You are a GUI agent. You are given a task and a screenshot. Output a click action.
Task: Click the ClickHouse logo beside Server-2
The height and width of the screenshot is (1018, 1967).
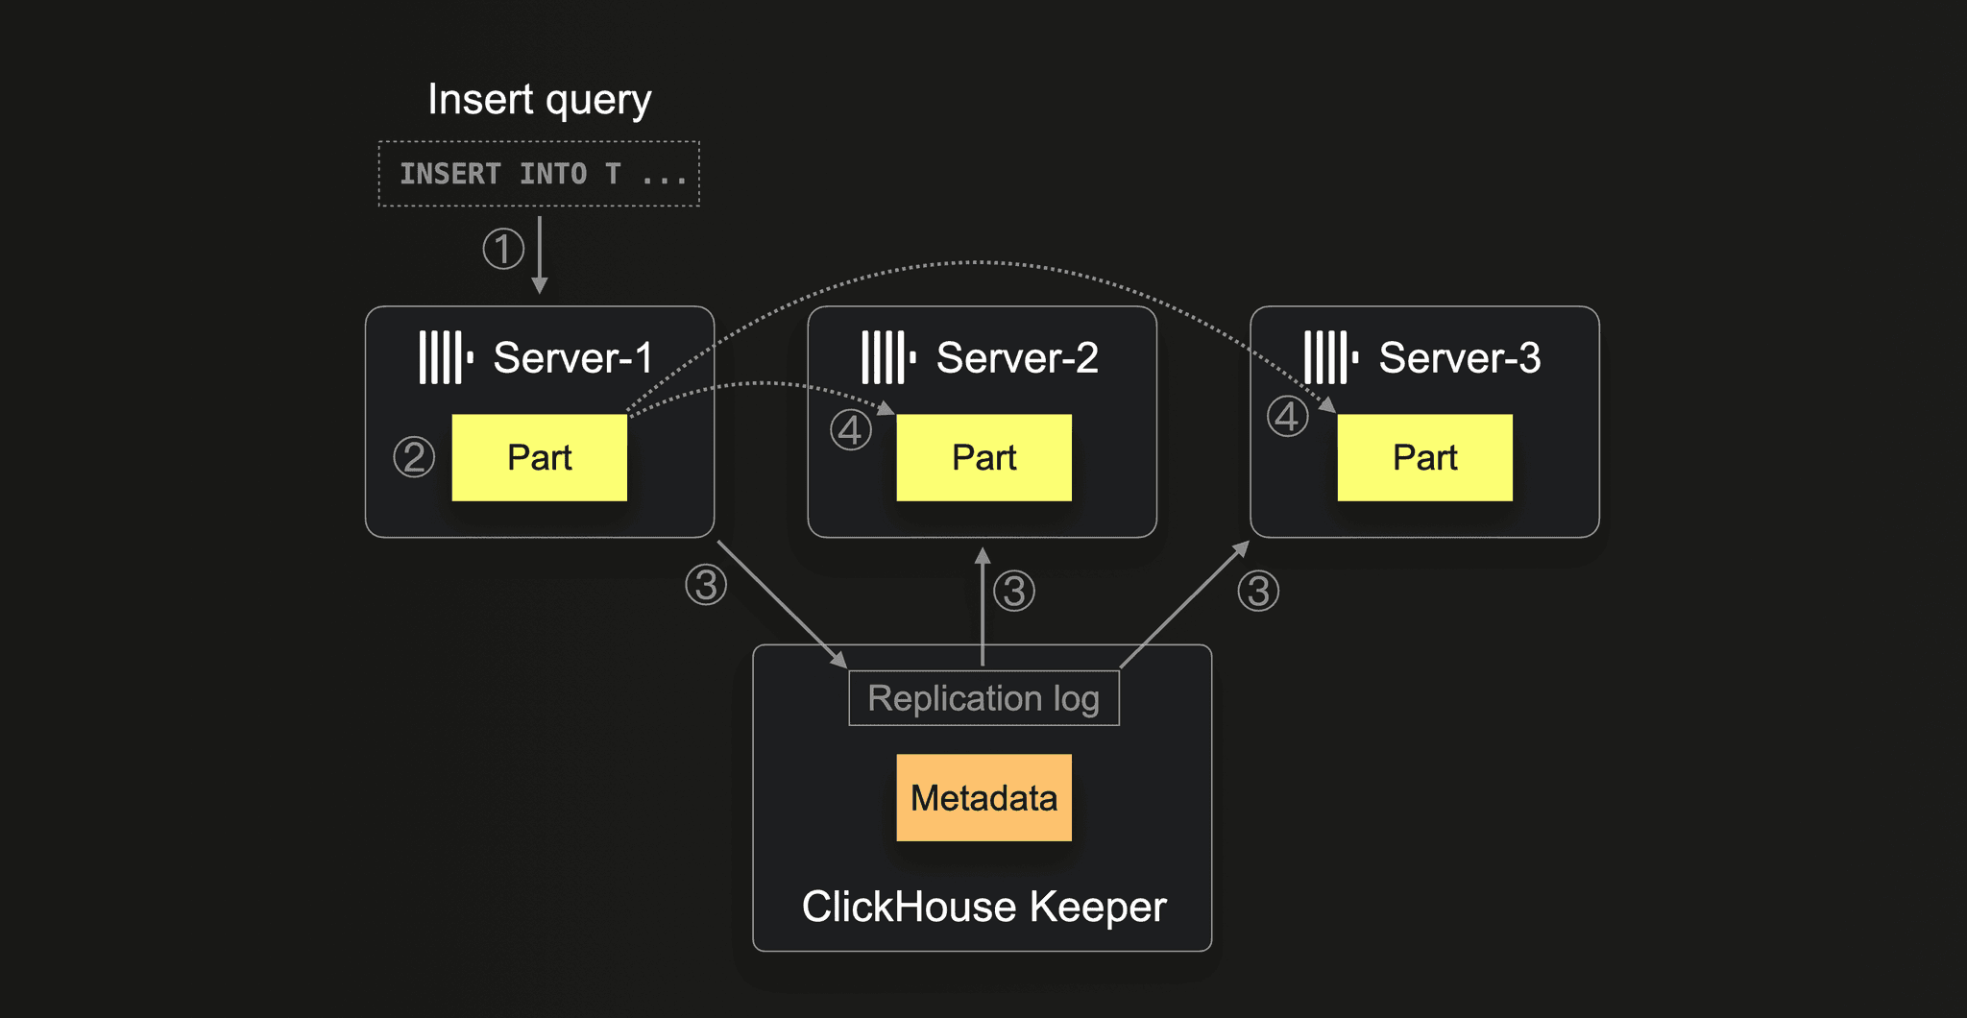[x=888, y=357]
